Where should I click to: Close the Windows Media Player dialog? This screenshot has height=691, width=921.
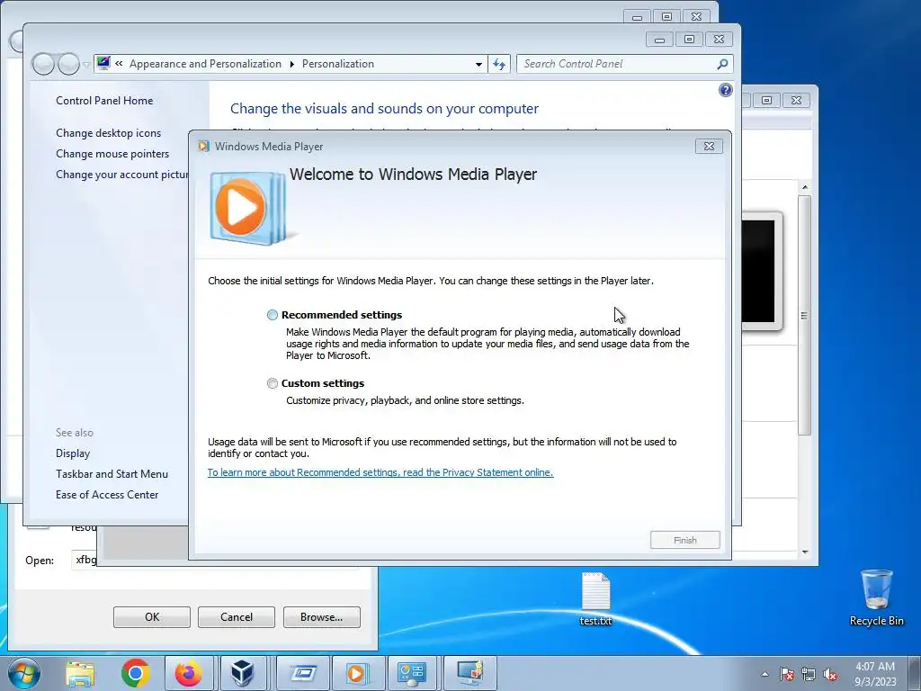point(709,147)
